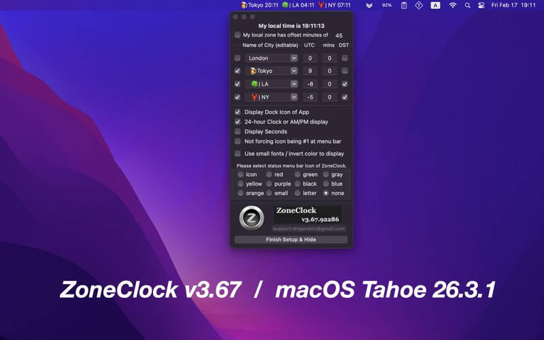Click the Tokyo mins field
Image resolution: width=544 pixels, height=340 pixels.
(329, 71)
